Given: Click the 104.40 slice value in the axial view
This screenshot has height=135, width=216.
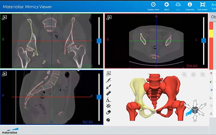Looking at the screenshot, I should 192,66.
